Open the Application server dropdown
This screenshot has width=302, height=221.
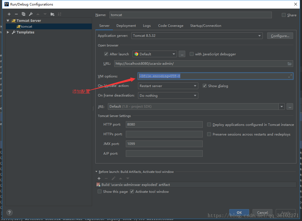click(197, 36)
